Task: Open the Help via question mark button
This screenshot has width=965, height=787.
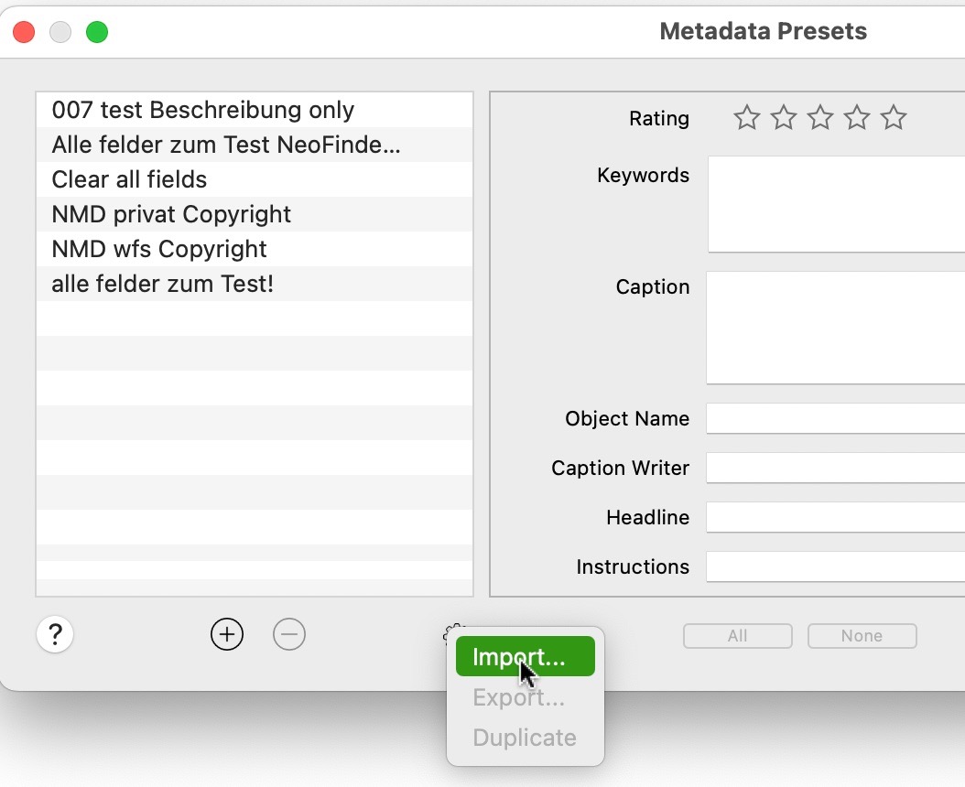Action: [55, 634]
